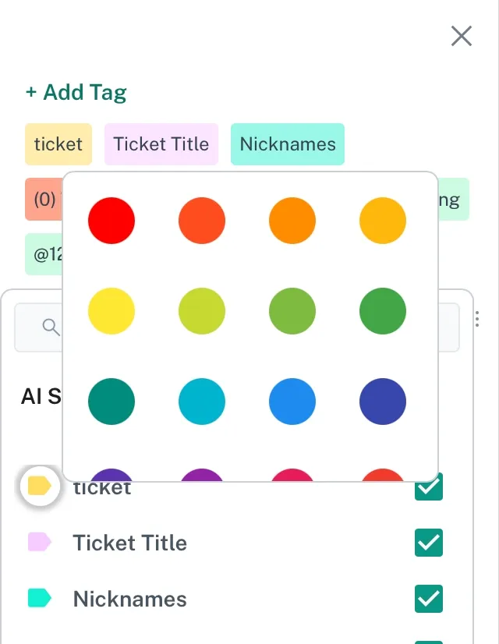Click the Ticket Title list item
This screenshot has width=499, height=644.
pos(130,543)
